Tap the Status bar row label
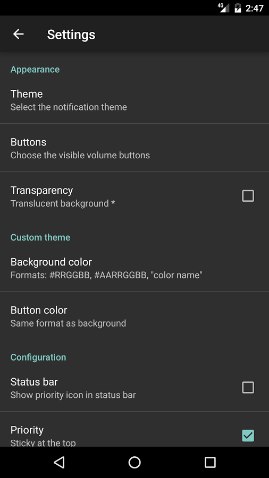The image size is (269, 478). 34,382
